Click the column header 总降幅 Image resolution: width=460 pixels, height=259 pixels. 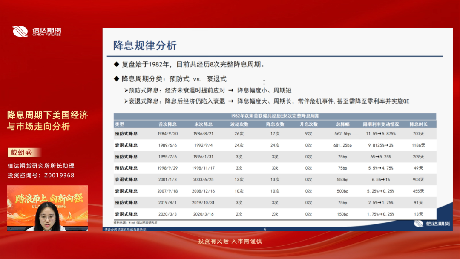pos(342,124)
